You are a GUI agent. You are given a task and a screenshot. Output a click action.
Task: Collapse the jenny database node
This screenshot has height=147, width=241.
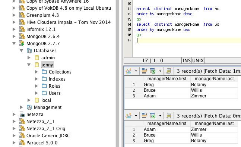[x=29, y=65]
